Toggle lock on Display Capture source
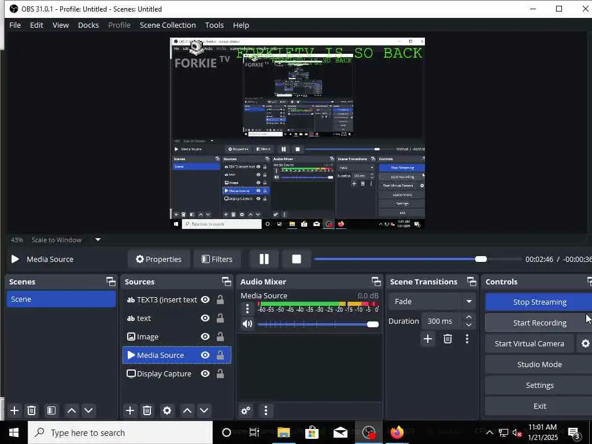This screenshot has height=444, width=592. point(220,374)
